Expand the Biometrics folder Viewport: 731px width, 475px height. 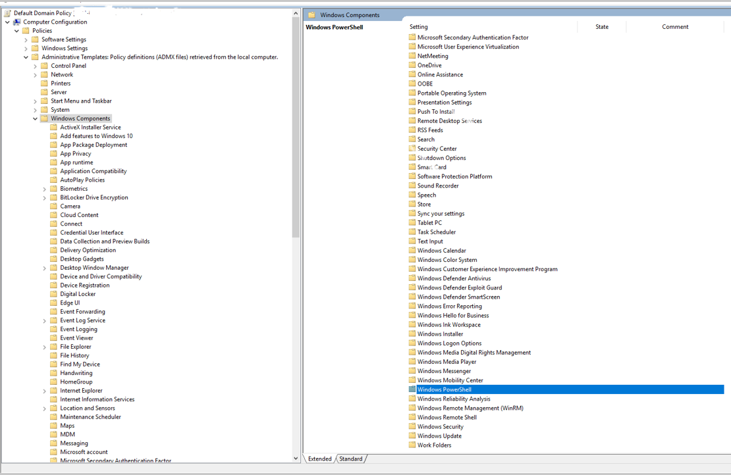45,189
